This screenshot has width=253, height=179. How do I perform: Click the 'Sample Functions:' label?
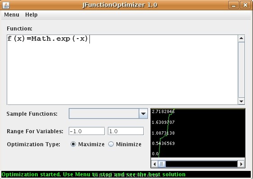[32, 114]
